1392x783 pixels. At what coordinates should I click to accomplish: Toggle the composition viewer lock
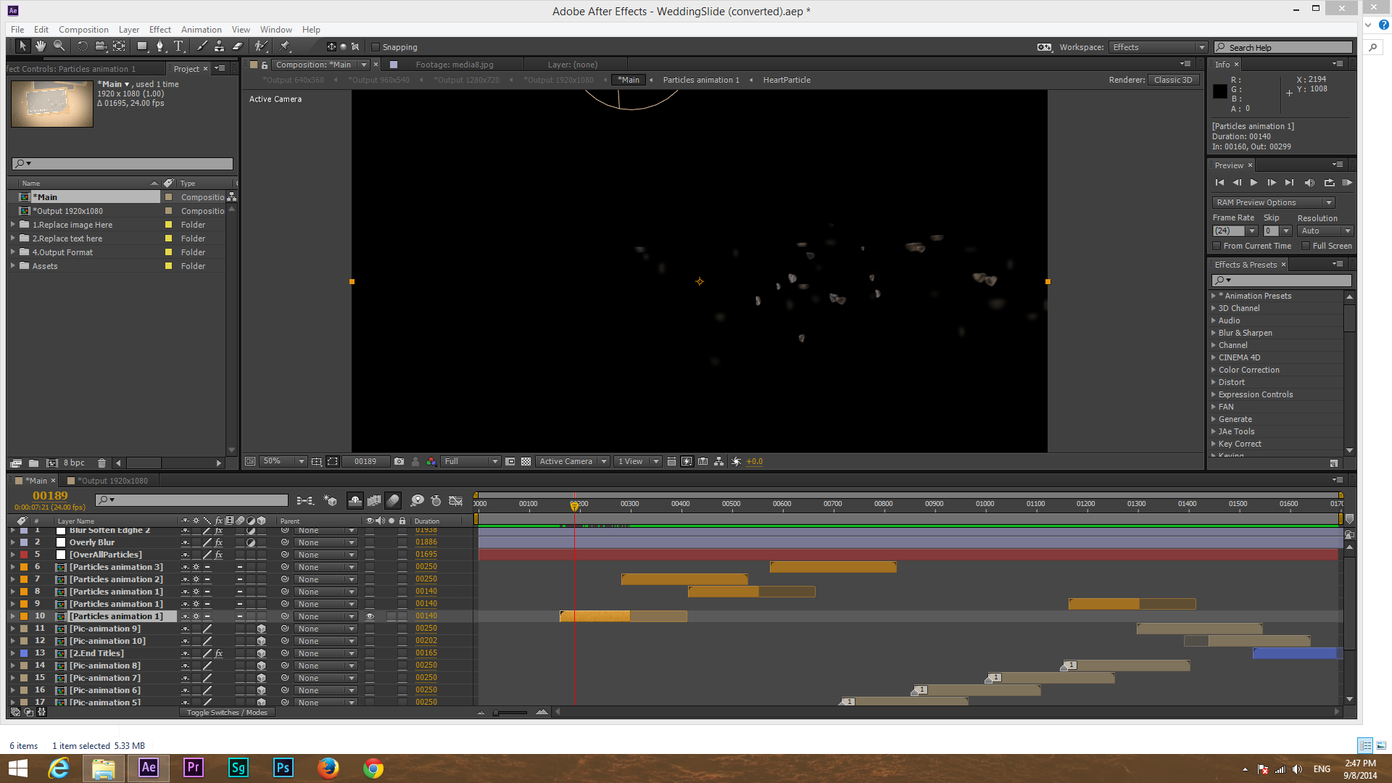coord(265,65)
